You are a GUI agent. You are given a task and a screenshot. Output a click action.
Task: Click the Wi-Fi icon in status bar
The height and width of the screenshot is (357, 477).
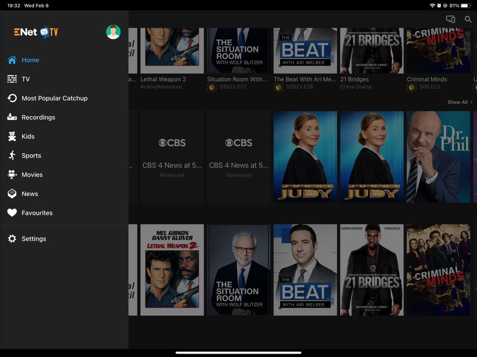[x=432, y=5]
